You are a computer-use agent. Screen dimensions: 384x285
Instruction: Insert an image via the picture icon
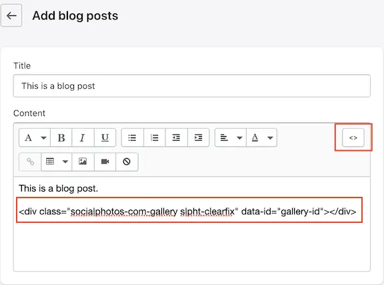click(x=83, y=162)
